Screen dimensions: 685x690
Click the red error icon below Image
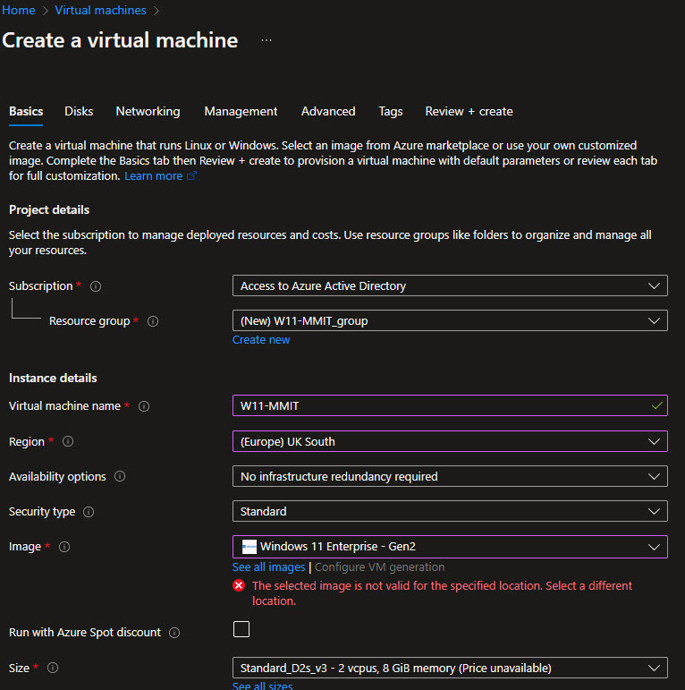pyautogui.click(x=239, y=585)
